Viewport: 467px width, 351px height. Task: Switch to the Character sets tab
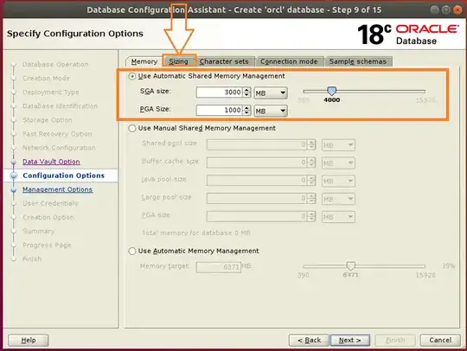(x=224, y=61)
